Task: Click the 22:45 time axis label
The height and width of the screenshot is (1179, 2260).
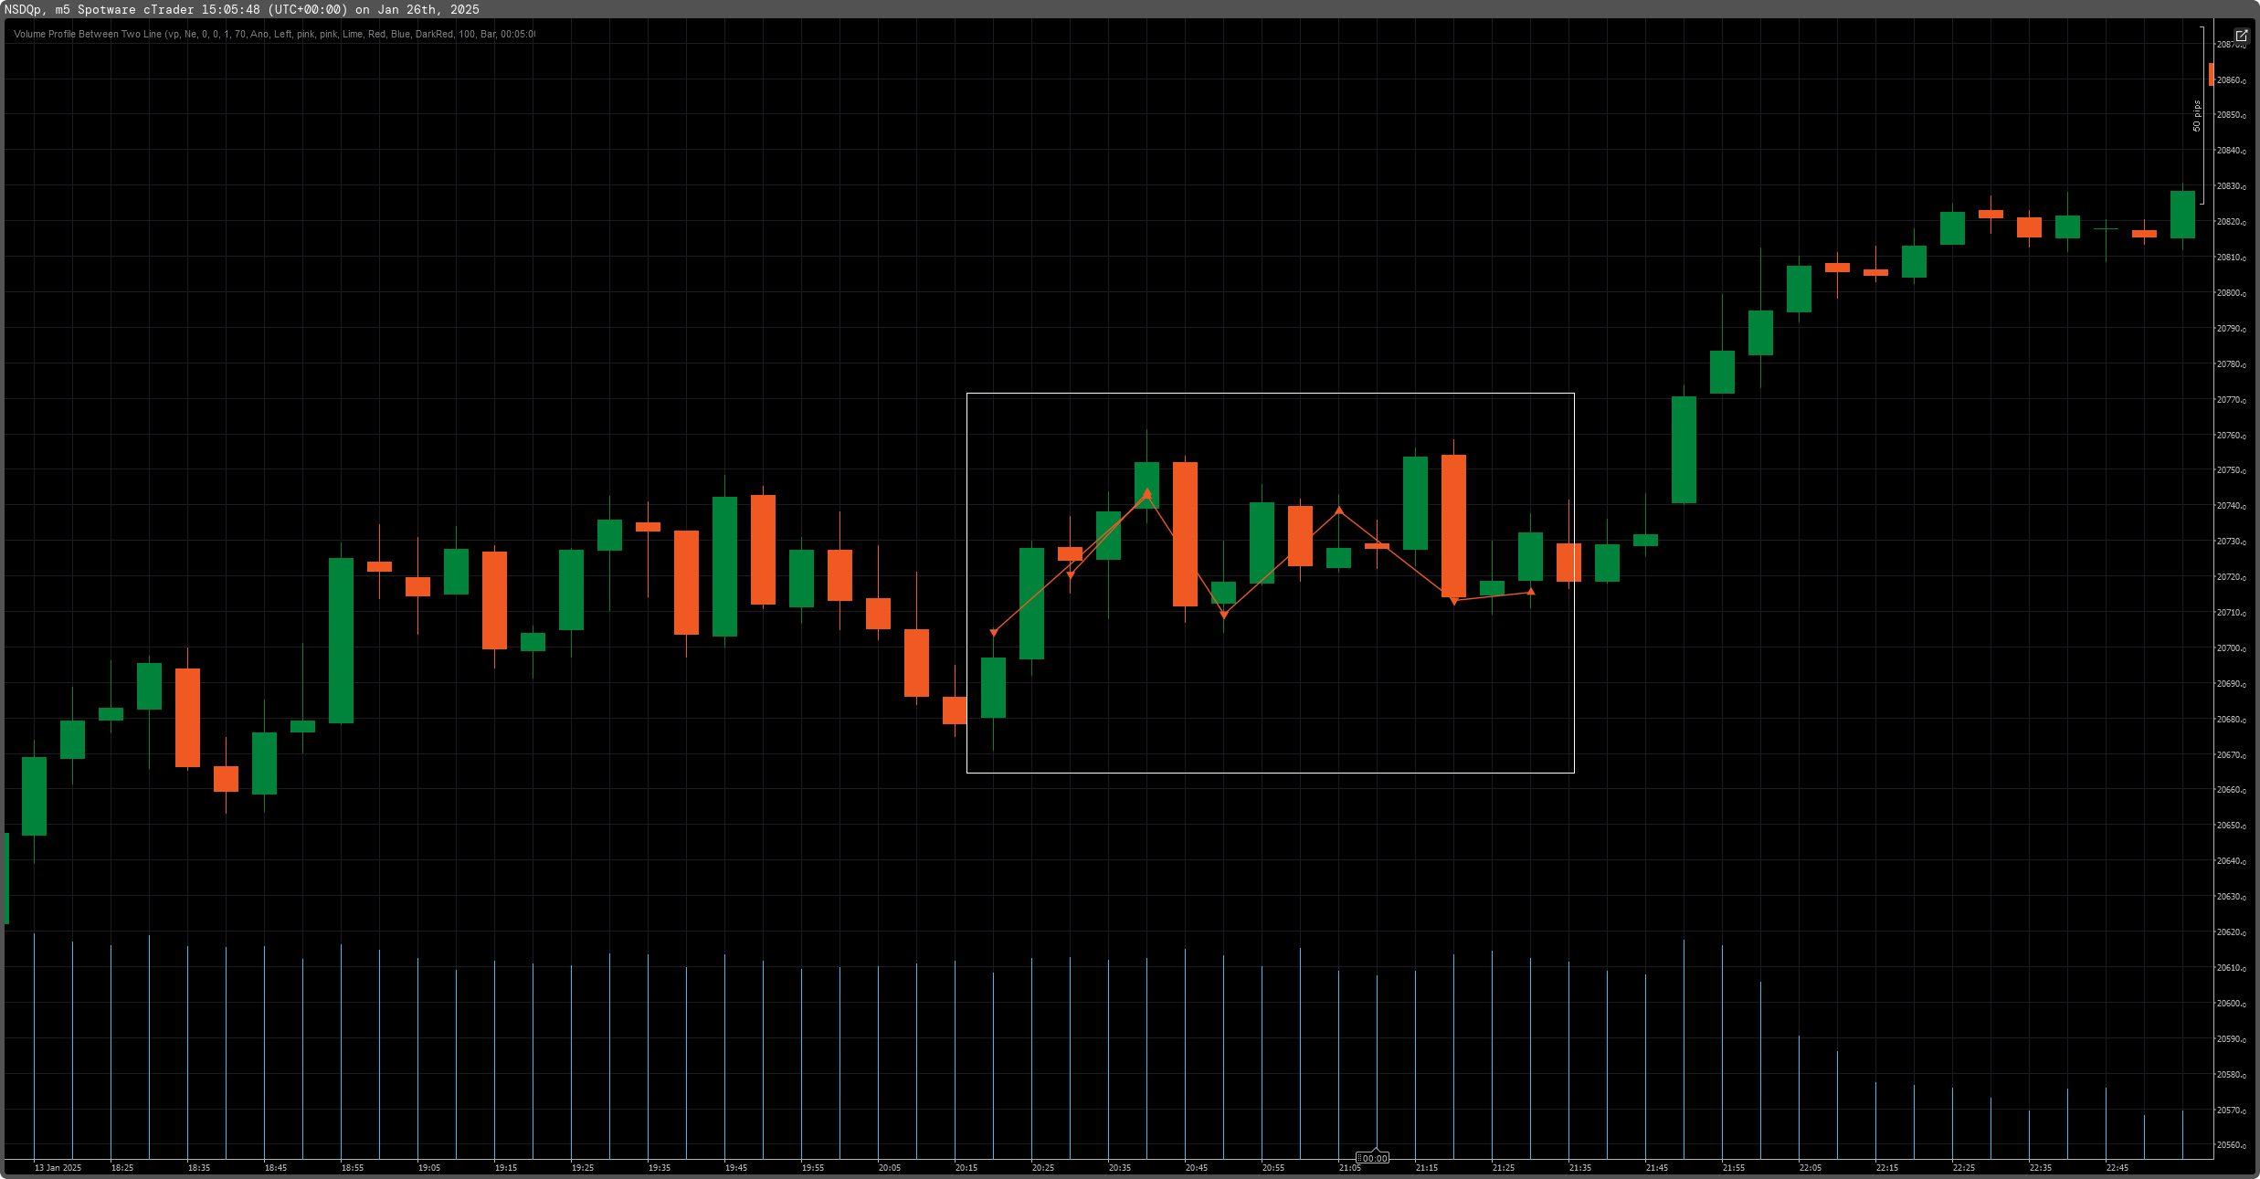Action: (2117, 1167)
